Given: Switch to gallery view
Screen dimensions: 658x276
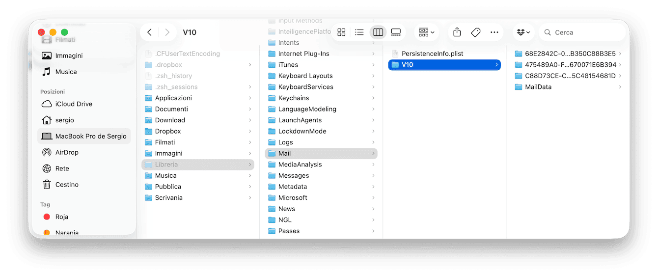Looking at the screenshot, I should (396, 32).
